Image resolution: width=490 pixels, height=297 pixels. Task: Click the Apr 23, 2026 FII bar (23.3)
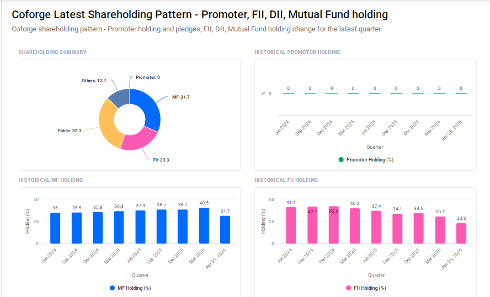(x=461, y=234)
